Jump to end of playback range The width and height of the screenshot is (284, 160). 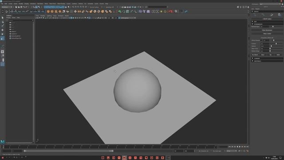(248, 147)
